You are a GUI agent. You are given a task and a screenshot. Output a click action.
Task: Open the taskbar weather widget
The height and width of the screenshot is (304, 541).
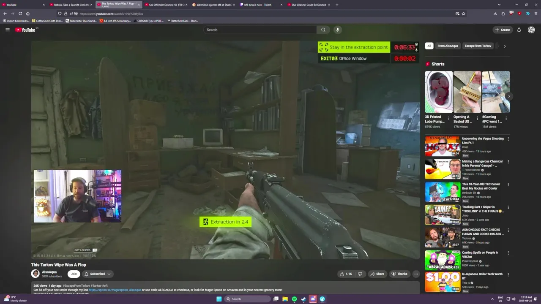pyautogui.click(x=15, y=299)
